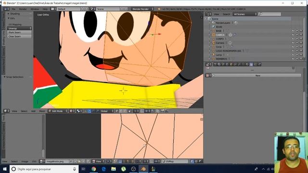Open the 3D view editor type selector
This screenshot has width=308, height=173.
[x=6, y=111]
